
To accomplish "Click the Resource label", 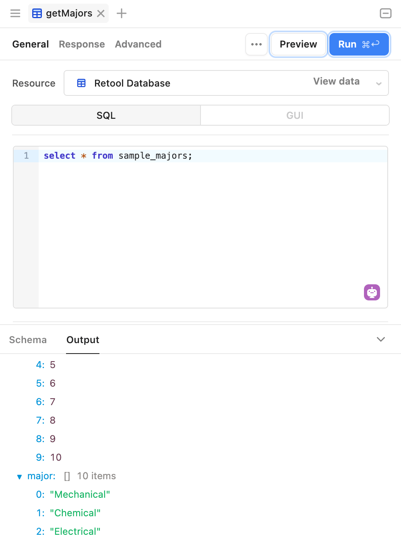I will click(34, 83).
